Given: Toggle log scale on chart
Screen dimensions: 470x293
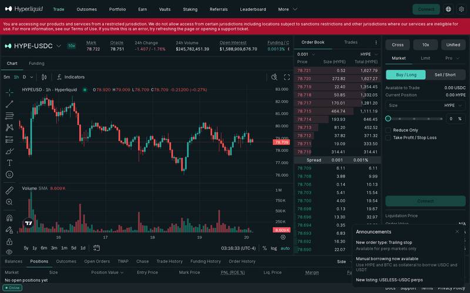Looking at the screenshot, I should pyautogui.click(x=274, y=248).
